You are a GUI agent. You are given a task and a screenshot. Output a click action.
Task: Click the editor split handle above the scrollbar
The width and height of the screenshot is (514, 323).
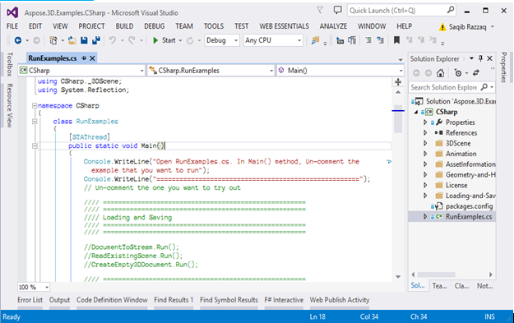pyautogui.click(x=398, y=82)
